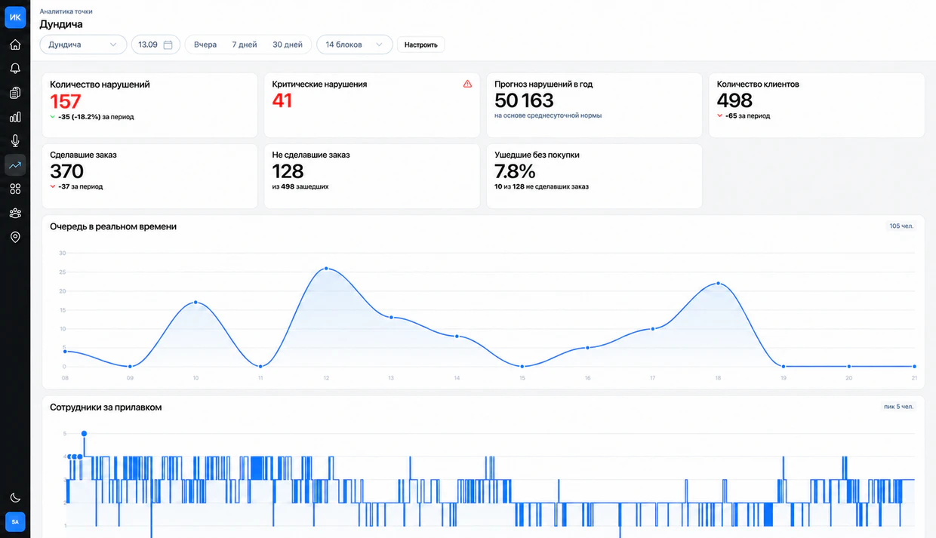Image resolution: width=936 pixels, height=538 pixels.
Task: Click the peak marker on the staff chart
Action: [x=84, y=433]
